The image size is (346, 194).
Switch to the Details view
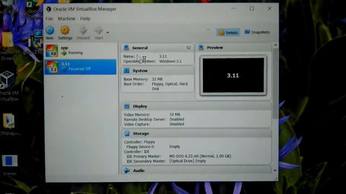point(228,32)
